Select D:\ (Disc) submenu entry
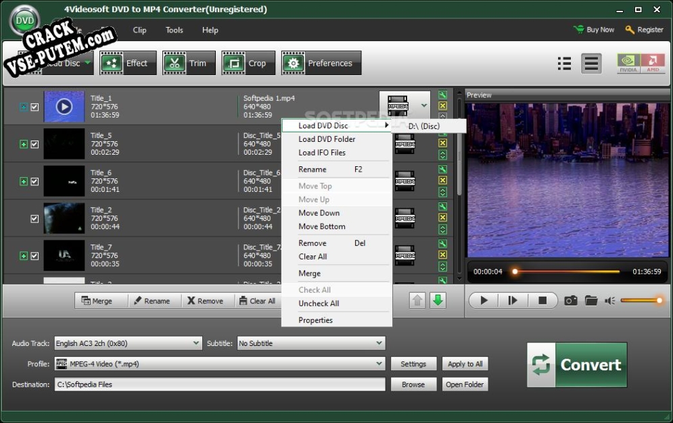This screenshot has width=673, height=423. coord(429,126)
